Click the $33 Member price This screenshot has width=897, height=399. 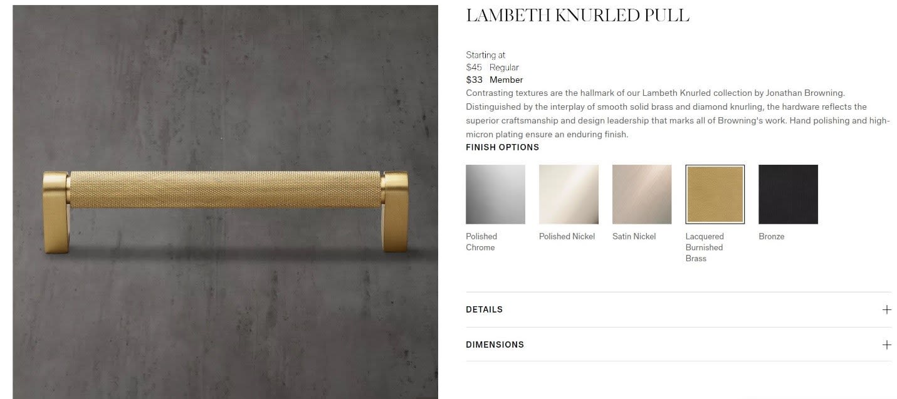[494, 80]
